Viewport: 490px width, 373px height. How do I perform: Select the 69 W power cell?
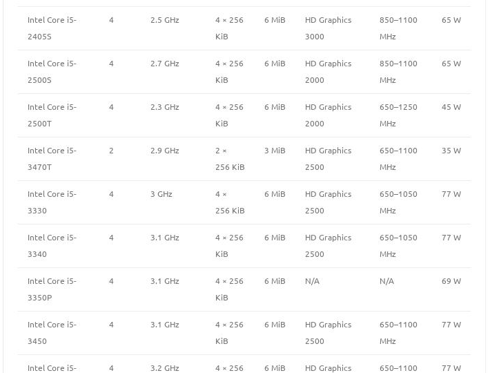tap(451, 281)
